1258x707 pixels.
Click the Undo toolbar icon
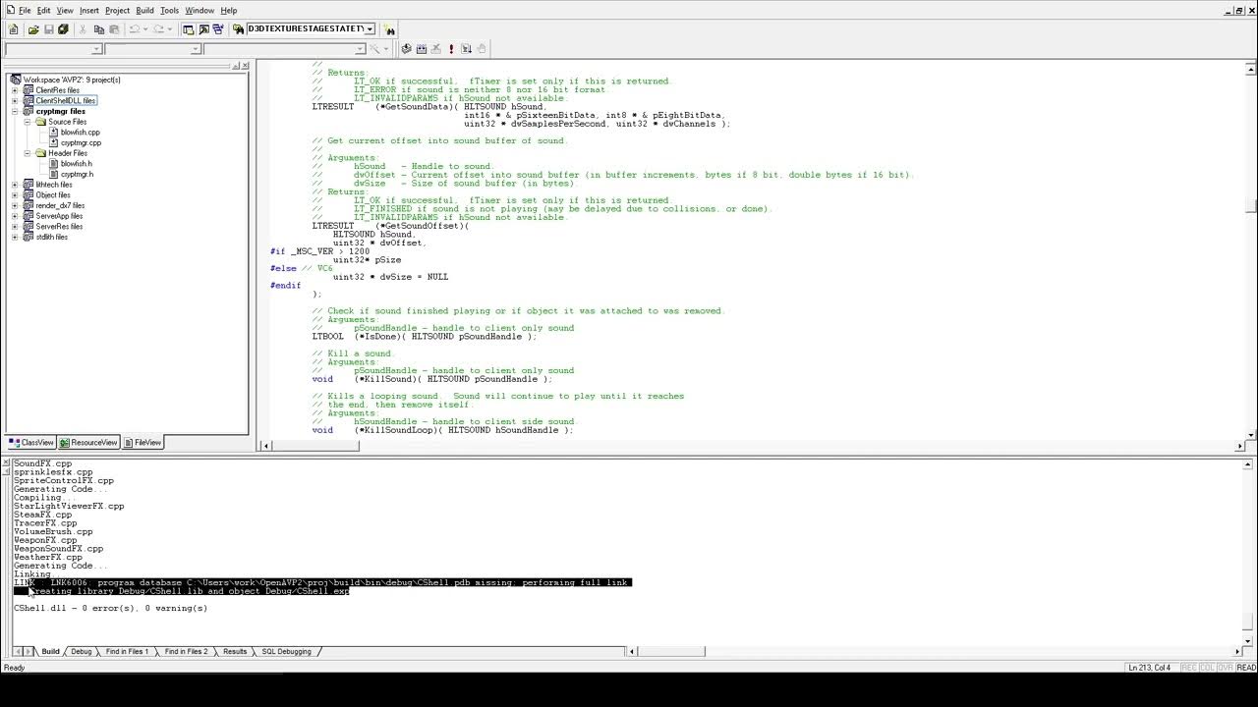tap(135, 29)
